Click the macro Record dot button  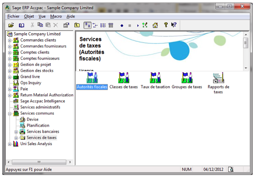point(122,25)
